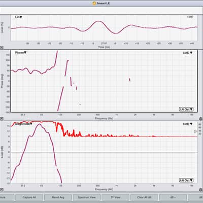Collapse the impulse response pane with corner icon
Screen dimensions: 203x203
2,48
